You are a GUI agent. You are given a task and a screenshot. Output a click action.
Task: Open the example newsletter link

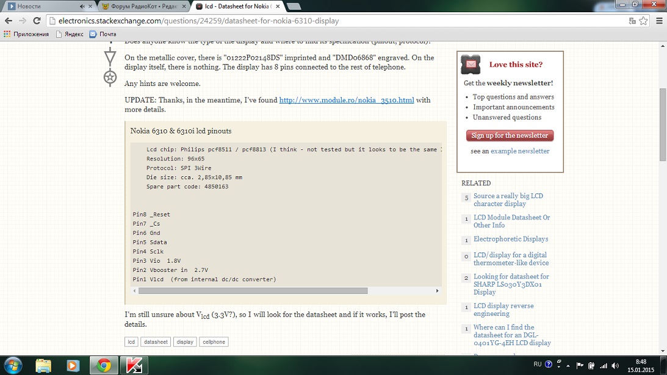pyautogui.click(x=520, y=151)
